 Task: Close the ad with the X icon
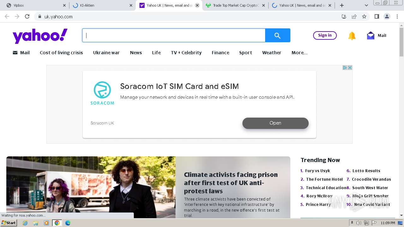[350, 67]
